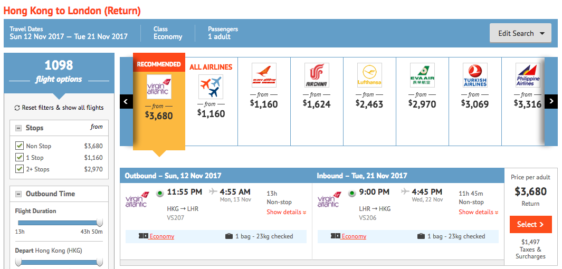Select the EVA Air logo tile

tap(422, 75)
